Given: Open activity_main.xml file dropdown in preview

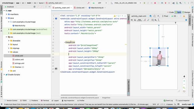Looking at the screenshot, I should click(x=139, y=16).
